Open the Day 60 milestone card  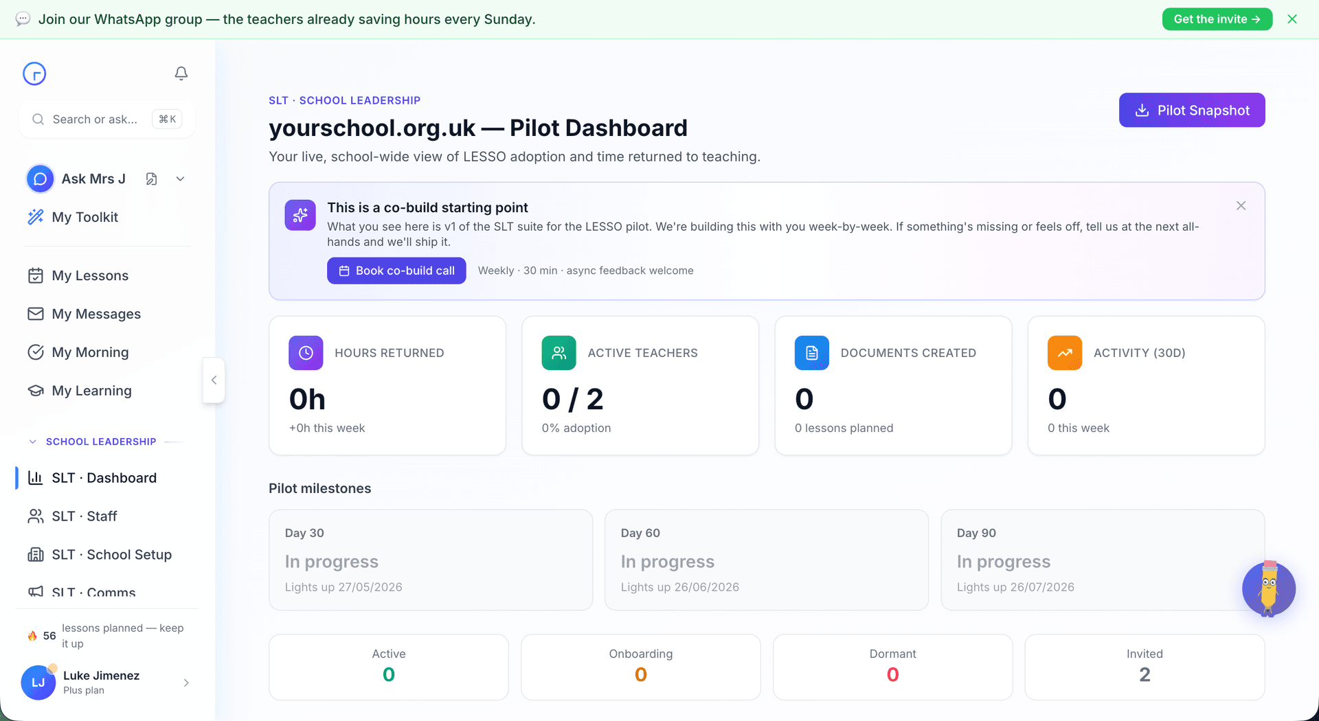pyautogui.click(x=767, y=560)
